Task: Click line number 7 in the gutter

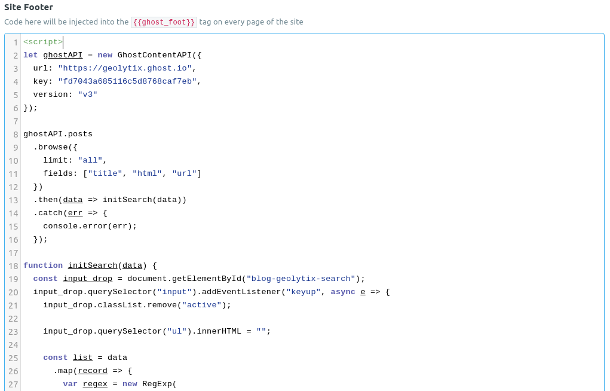Action: point(16,121)
